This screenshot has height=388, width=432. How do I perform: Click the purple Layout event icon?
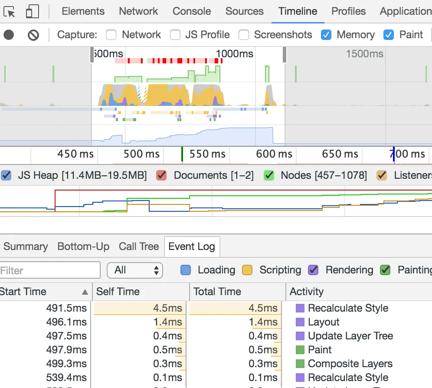[x=299, y=322]
